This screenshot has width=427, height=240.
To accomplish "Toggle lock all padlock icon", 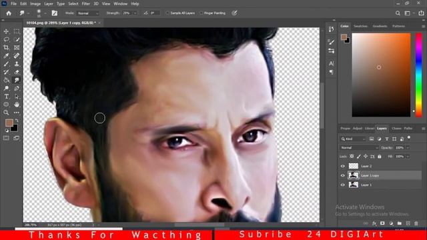I will pos(380,157).
